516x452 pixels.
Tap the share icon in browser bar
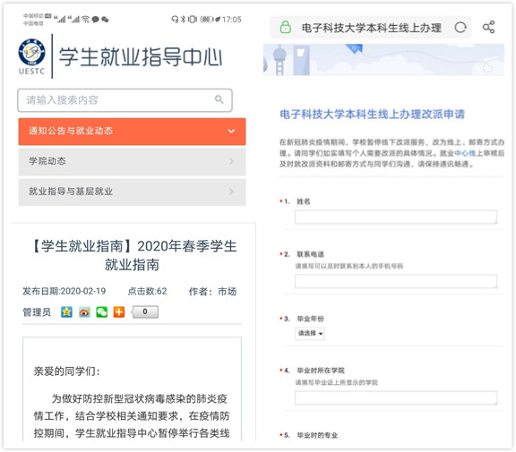coord(488,27)
